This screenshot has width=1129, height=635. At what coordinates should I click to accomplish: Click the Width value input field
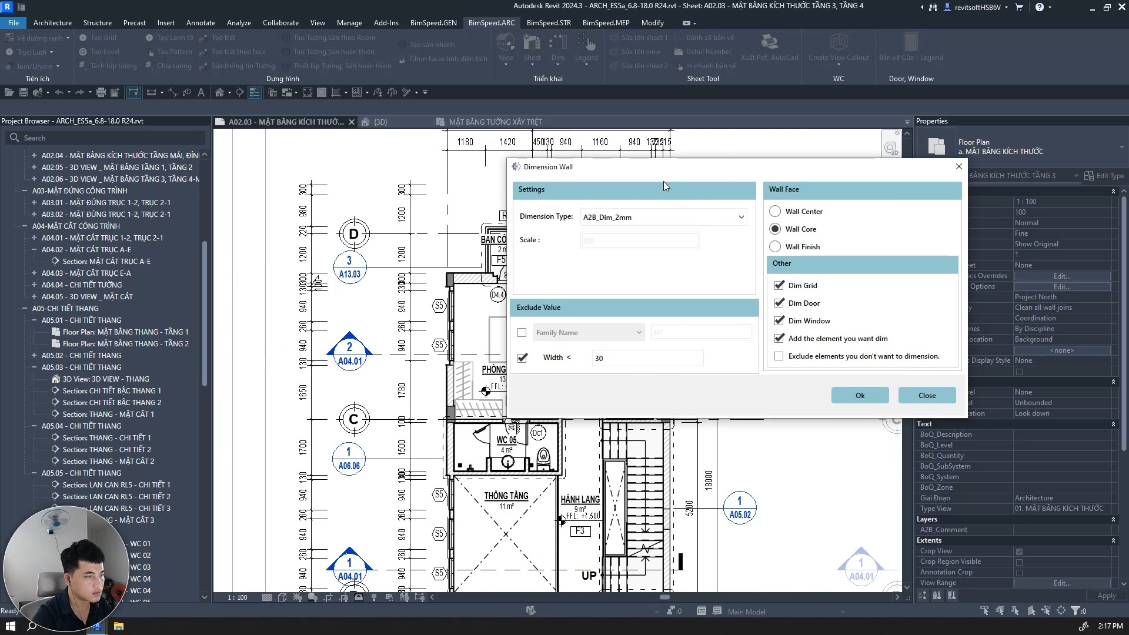(x=647, y=358)
